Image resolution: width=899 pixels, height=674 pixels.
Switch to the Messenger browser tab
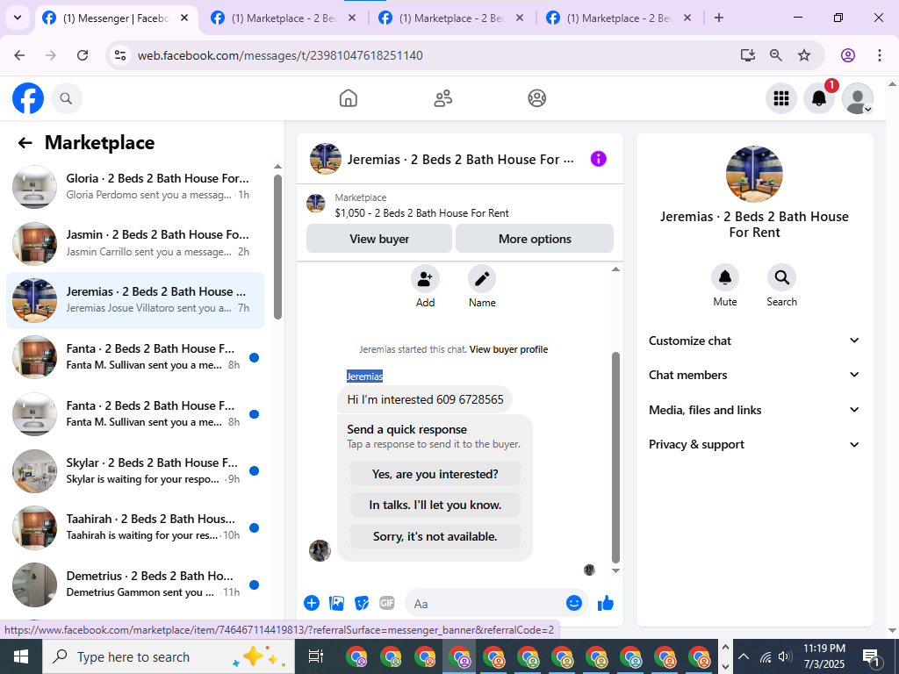point(115,18)
